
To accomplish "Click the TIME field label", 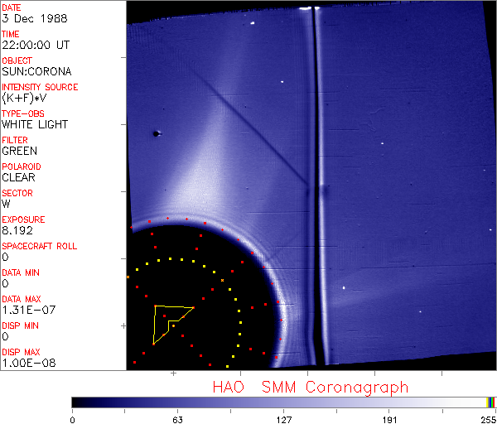I will click(11, 34).
